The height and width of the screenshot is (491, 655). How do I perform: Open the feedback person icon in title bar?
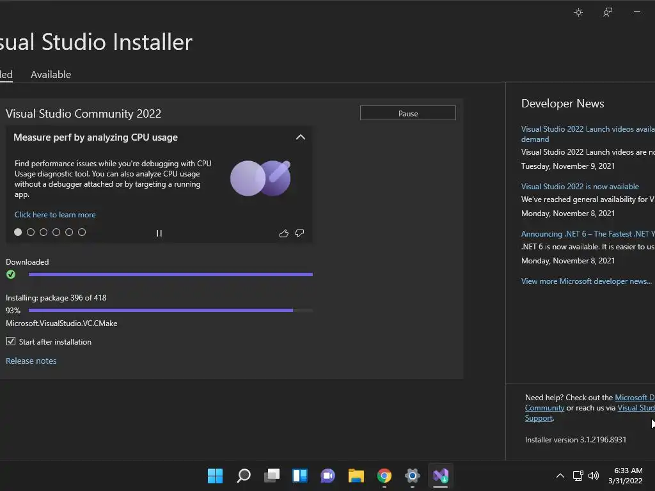608,13
